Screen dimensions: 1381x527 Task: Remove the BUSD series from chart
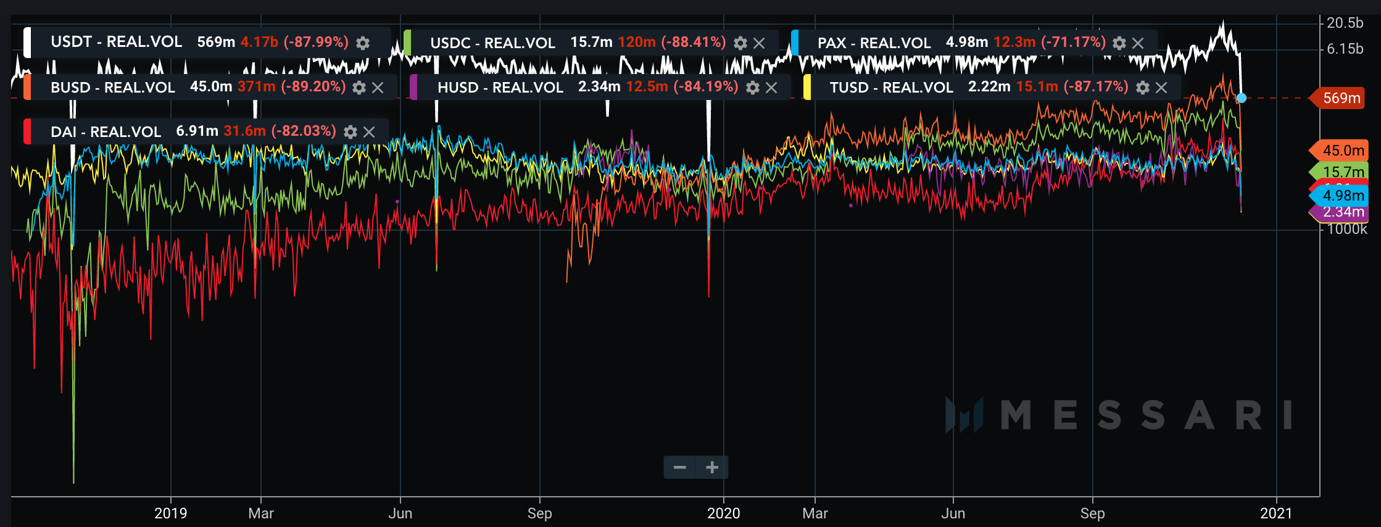coord(378,88)
